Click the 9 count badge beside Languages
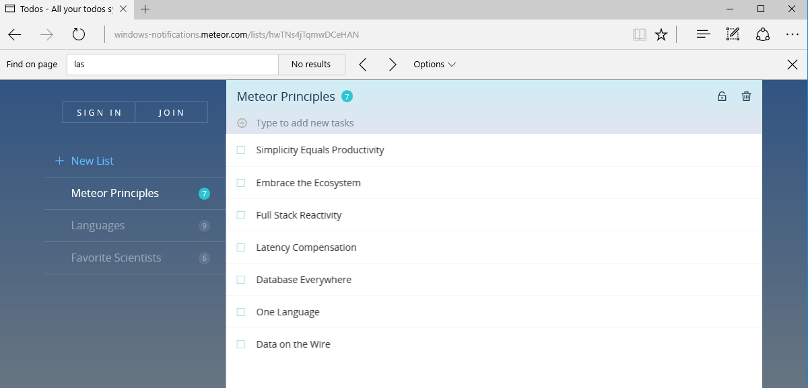This screenshot has height=388, width=808. (x=205, y=226)
